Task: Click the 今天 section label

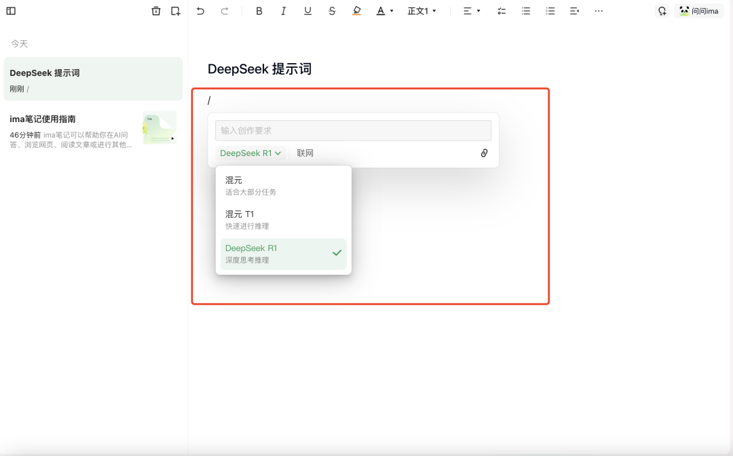Action: pos(20,44)
